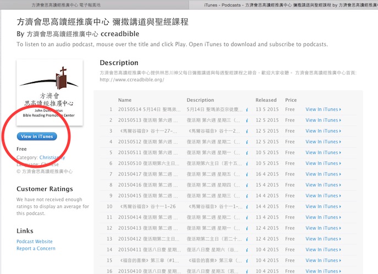Click the info icon in row 15
378x274 pixels.
[247, 261]
